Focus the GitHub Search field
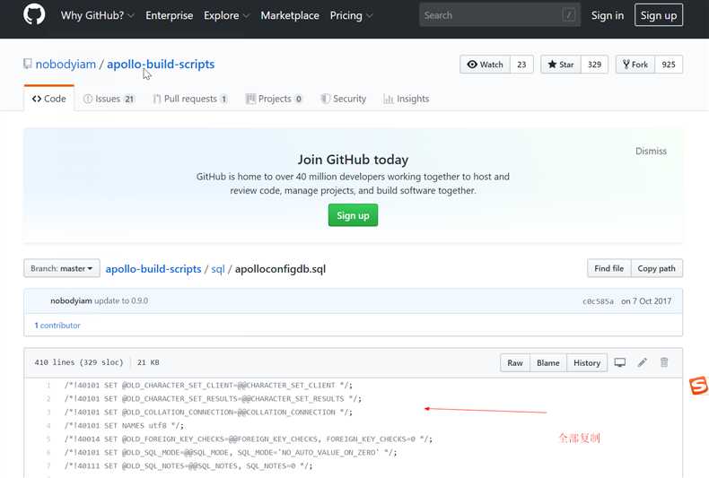The width and height of the screenshot is (709, 478). tap(500, 15)
